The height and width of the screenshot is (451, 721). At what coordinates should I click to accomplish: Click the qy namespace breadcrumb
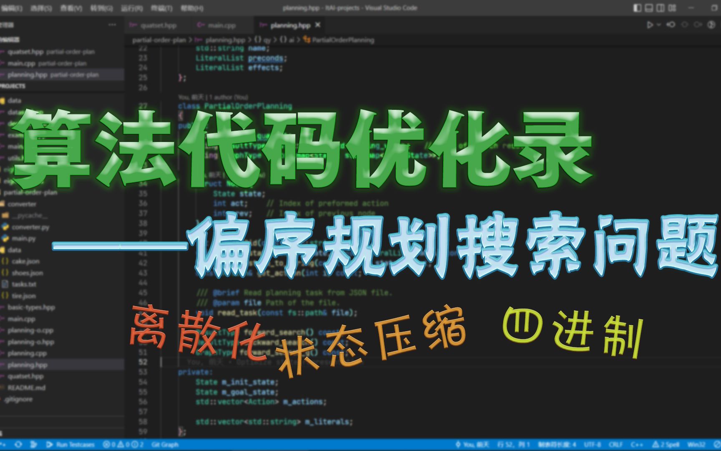pos(267,40)
